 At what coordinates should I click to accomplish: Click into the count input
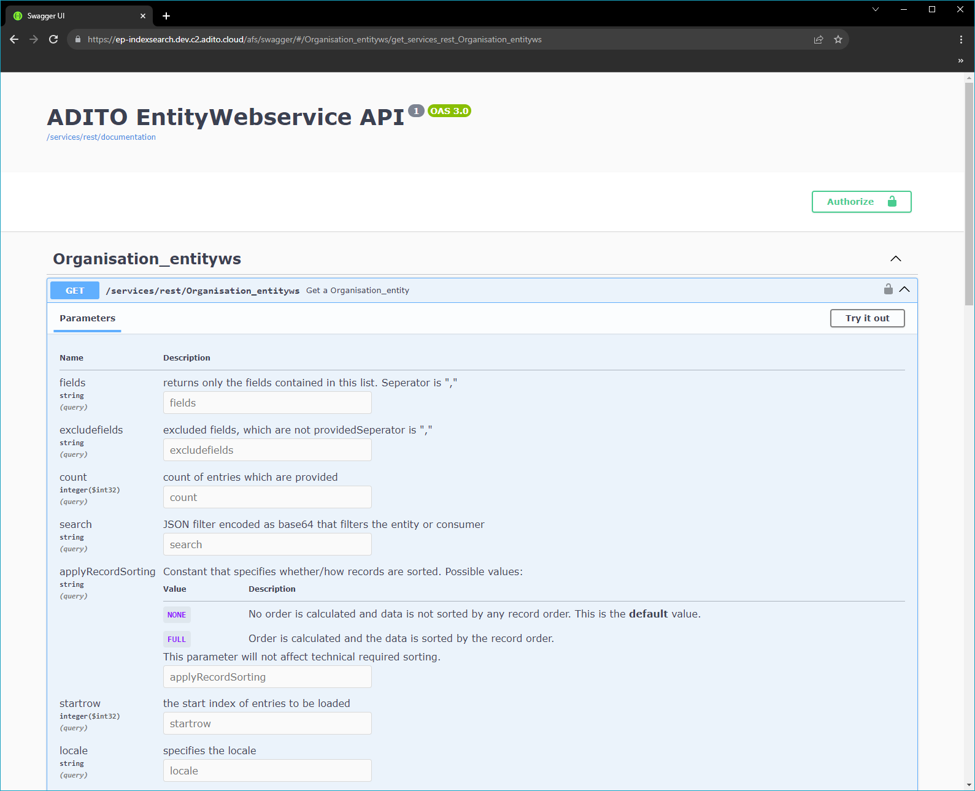point(268,497)
